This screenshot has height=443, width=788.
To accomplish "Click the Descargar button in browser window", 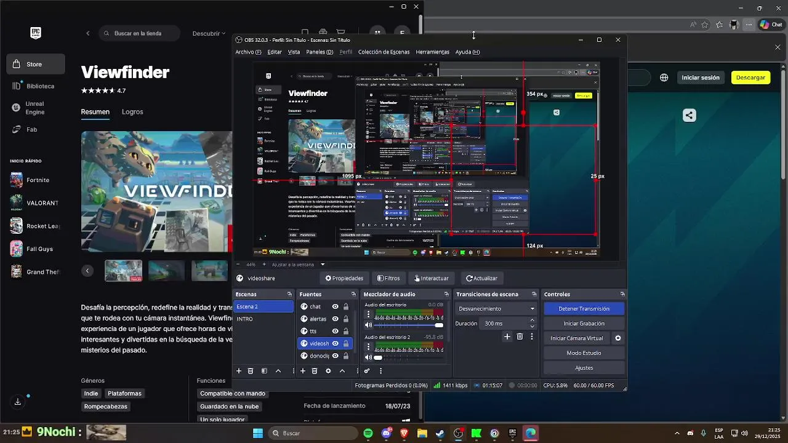I will click(x=750, y=78).
